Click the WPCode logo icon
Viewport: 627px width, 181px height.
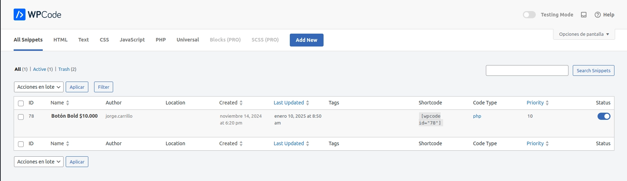tap(19, 15)
